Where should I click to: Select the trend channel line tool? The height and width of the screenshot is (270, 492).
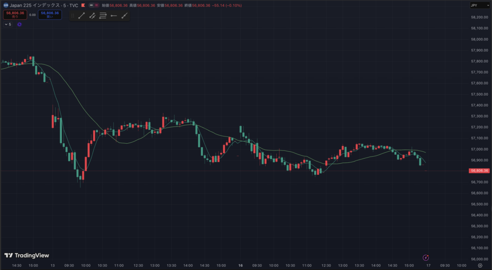pyautogui.click(x=92, y=15)
